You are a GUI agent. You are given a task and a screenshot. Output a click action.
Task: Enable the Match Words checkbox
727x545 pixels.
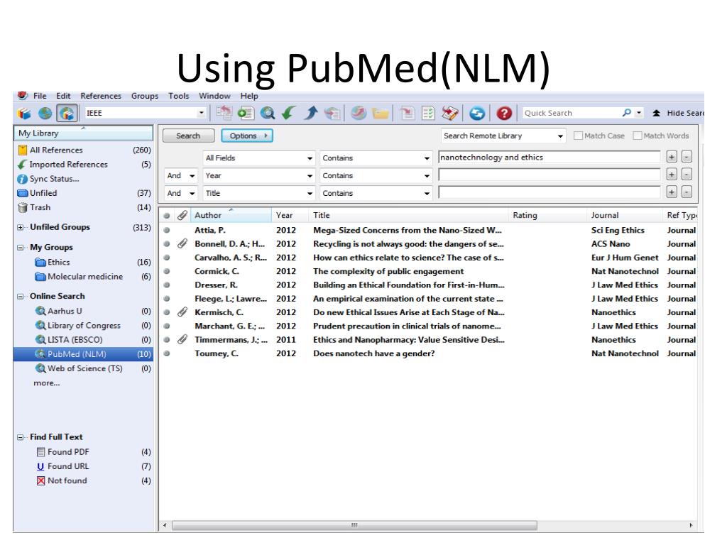tap(638, 136)
